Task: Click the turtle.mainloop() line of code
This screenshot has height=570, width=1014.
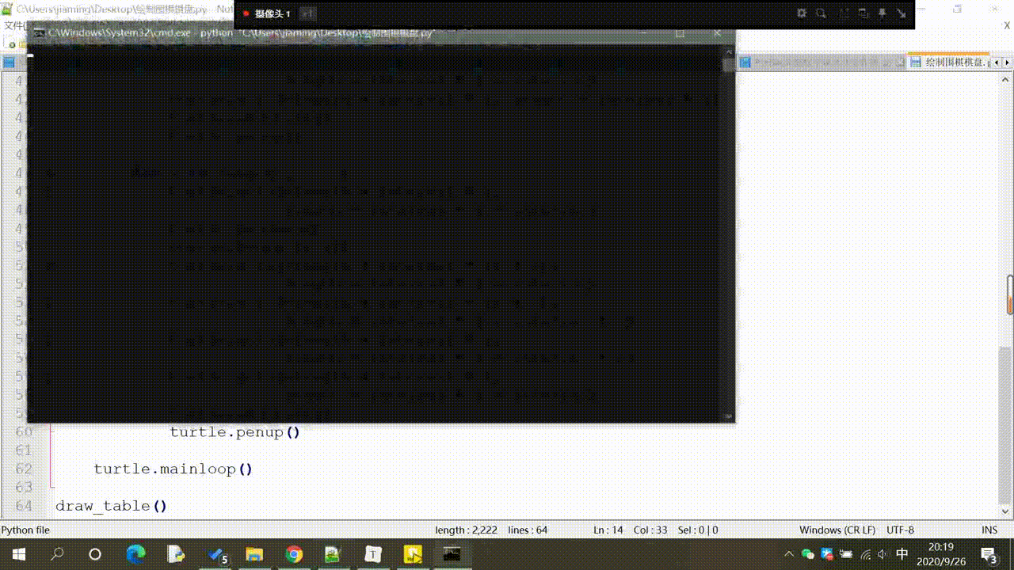Action: (x=173, y=469)
